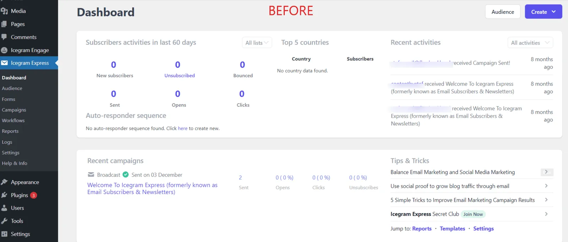Click the Bounced count
568x242 pixels.
coord(242,65)
